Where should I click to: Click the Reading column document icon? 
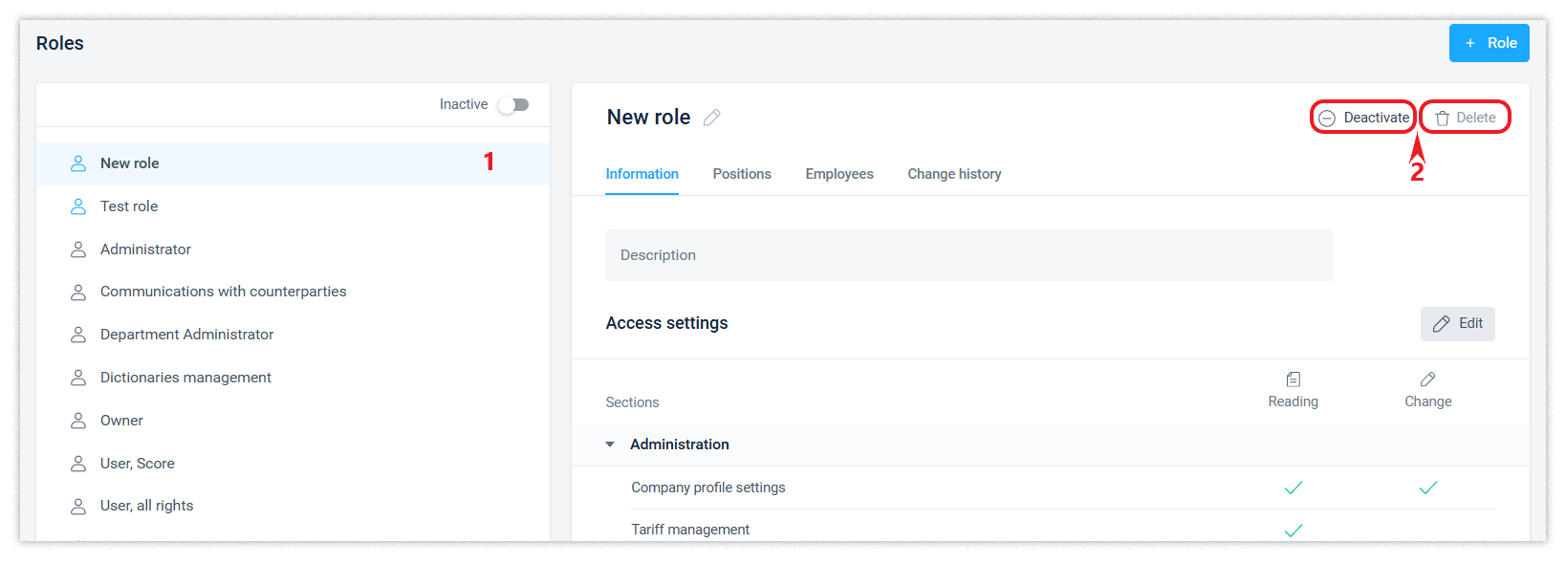click(x=1293, y=380)
